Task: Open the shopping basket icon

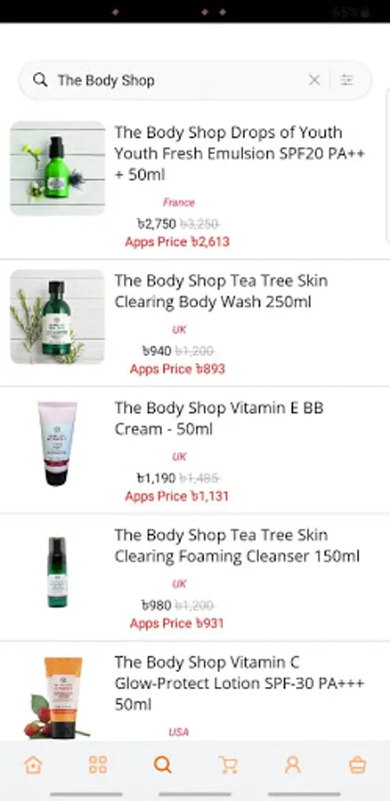Action: tap(357, 765)
